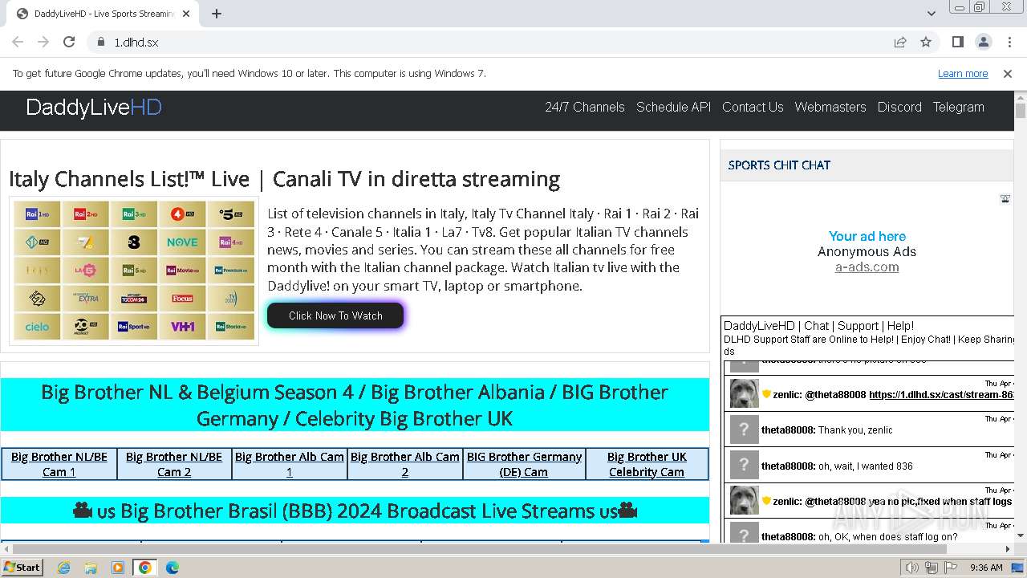Open Windows Explorer folder in taskbar

(91, 568)
